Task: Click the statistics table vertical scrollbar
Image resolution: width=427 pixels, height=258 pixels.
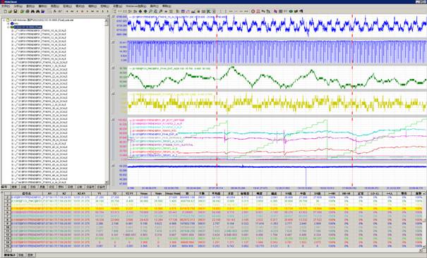Action: (423, 221)
